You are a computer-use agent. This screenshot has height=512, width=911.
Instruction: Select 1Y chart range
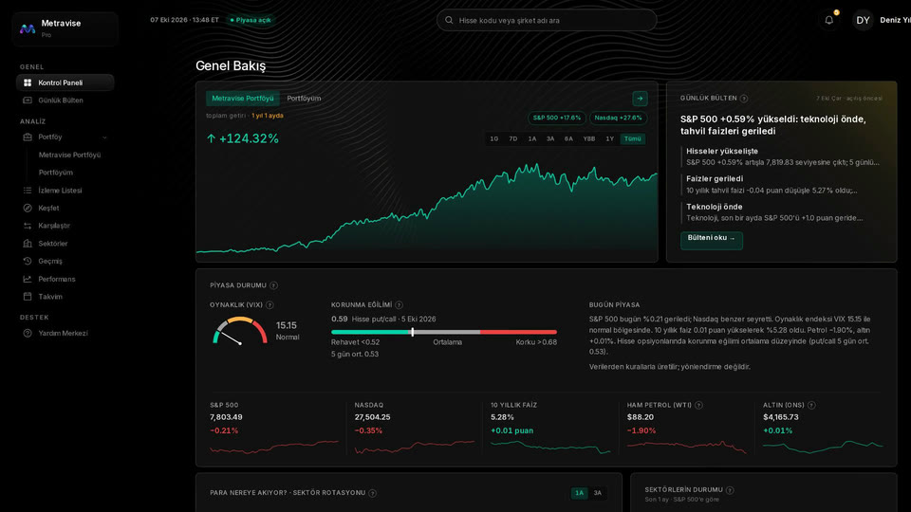[609, 138]
